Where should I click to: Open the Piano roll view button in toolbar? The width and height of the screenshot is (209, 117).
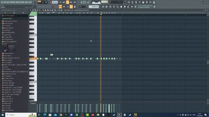tap(107, 6)
